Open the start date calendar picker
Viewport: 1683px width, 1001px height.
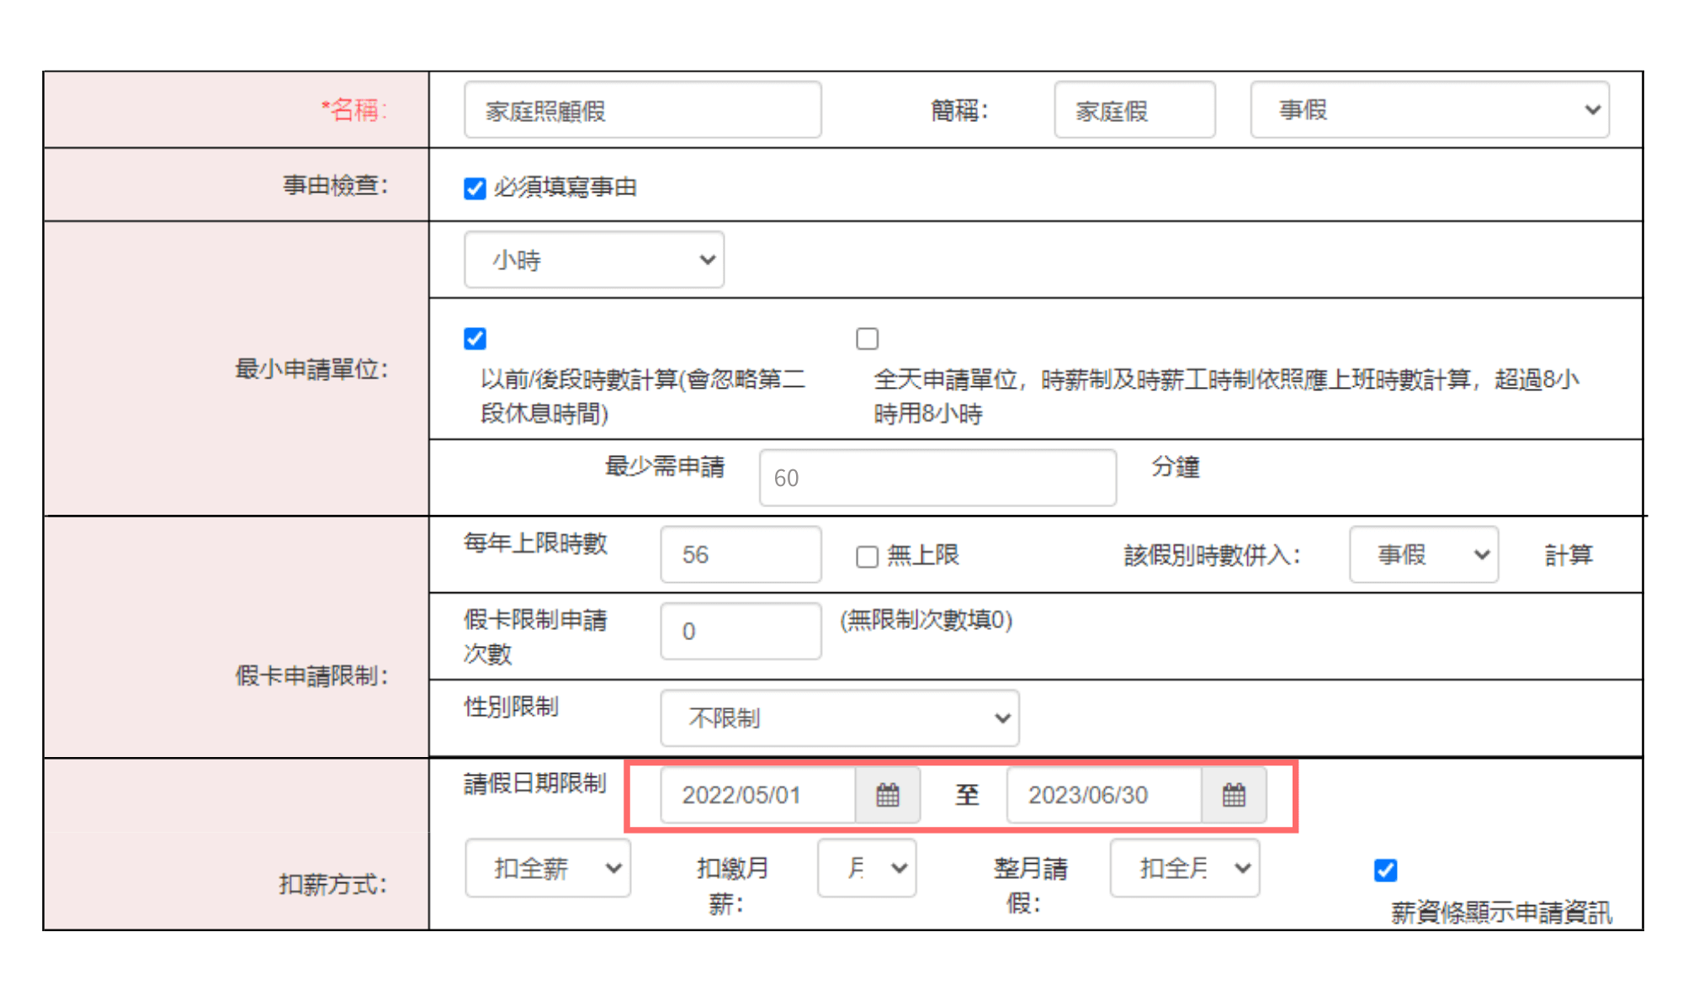[889, 795]
